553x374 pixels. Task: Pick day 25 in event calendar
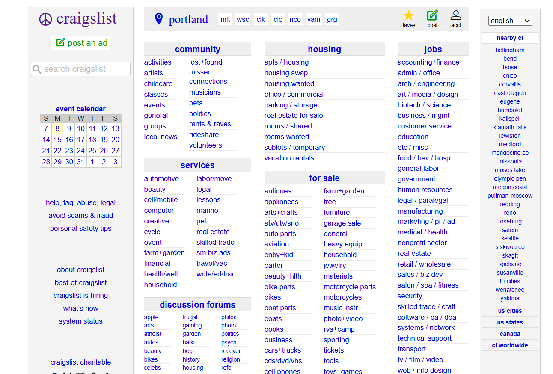(92, 151)
